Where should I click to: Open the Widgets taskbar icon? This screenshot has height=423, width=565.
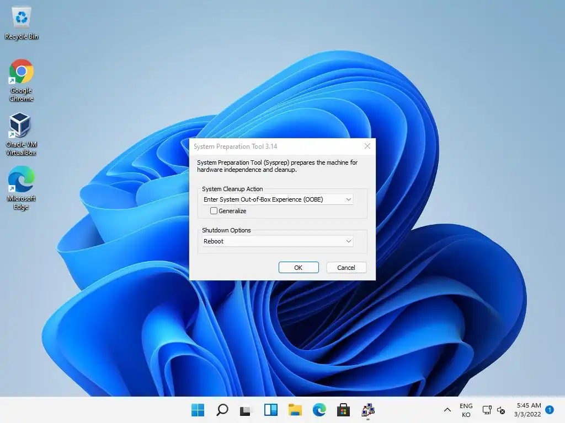click(270, 410)
